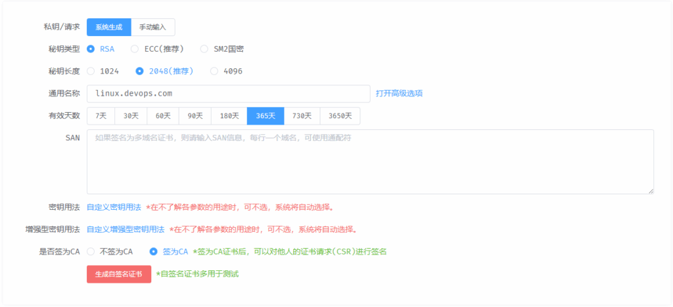Image resolution: width=673 pixels, height=307 pixels.
Task: Set key length to 1024
Action: coord(103,71)
